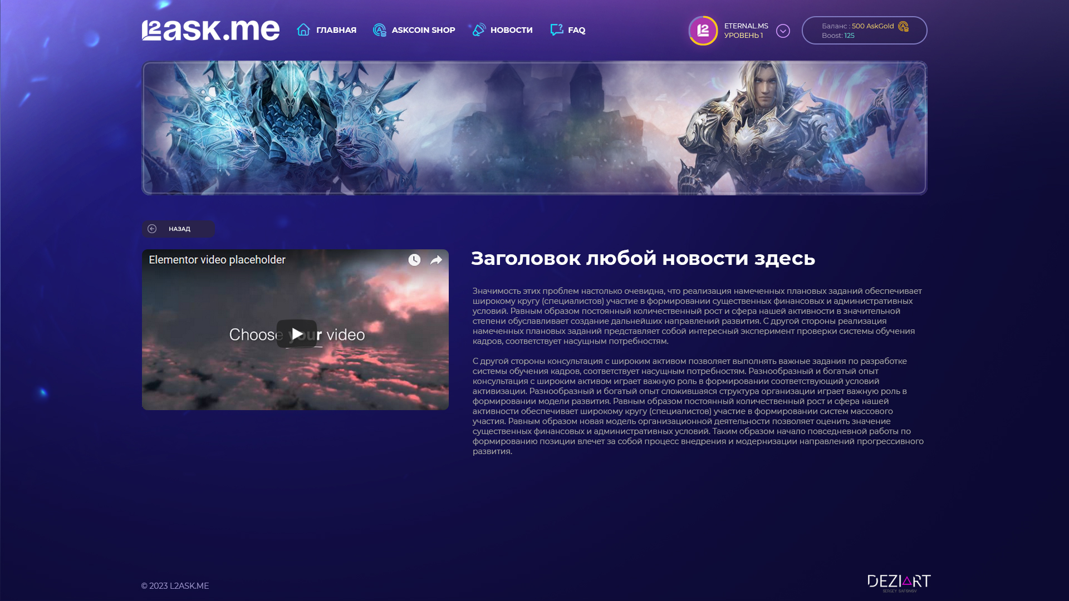Click the © 2023 L2ASK.ME footer text
Screen dimensions: 1069x601
(x=175, y=586)
